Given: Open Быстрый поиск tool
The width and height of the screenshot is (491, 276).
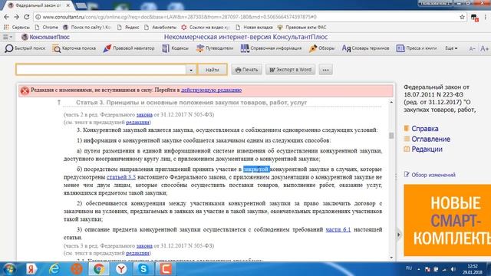Looking at the screenshot, I should pos(25,48).
